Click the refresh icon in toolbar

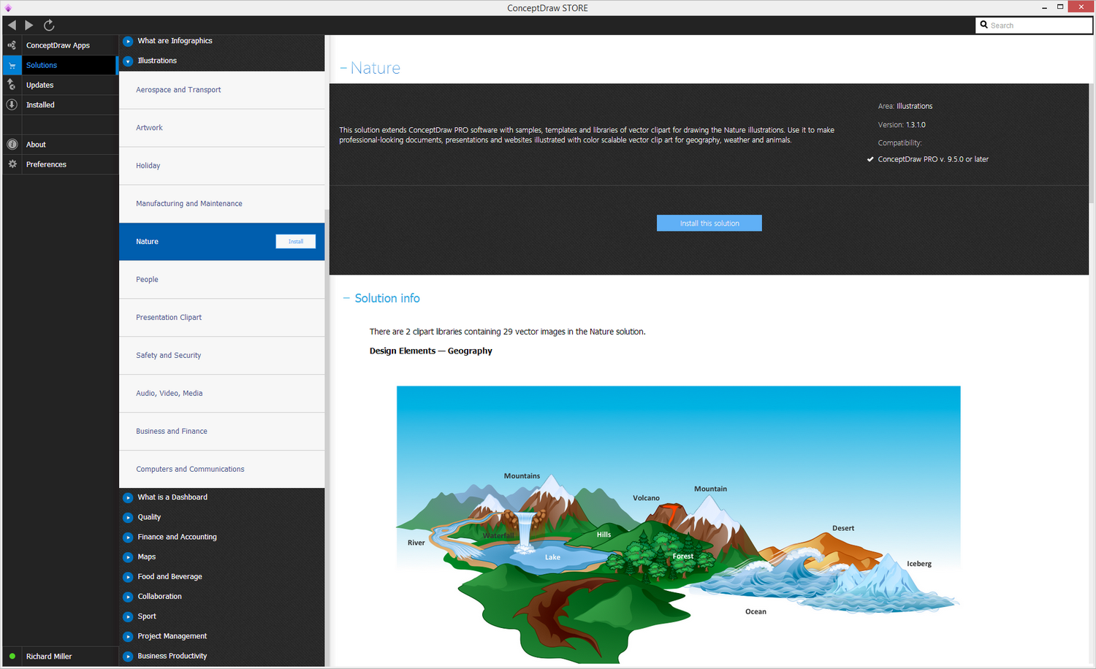[x=49, y=25]
